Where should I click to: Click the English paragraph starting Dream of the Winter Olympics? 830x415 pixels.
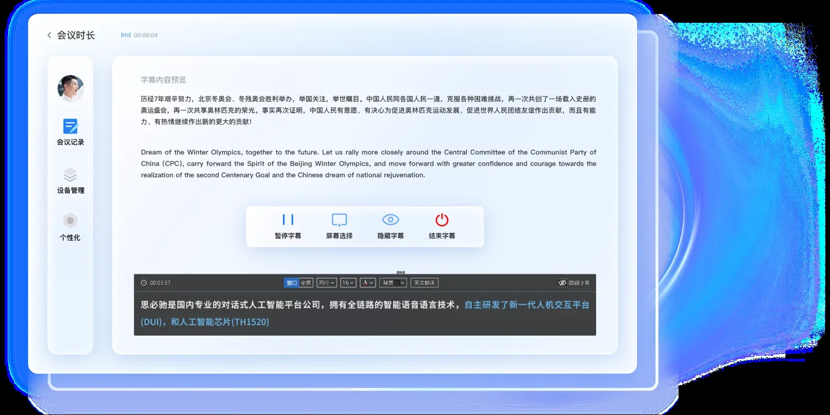(368, 163)
